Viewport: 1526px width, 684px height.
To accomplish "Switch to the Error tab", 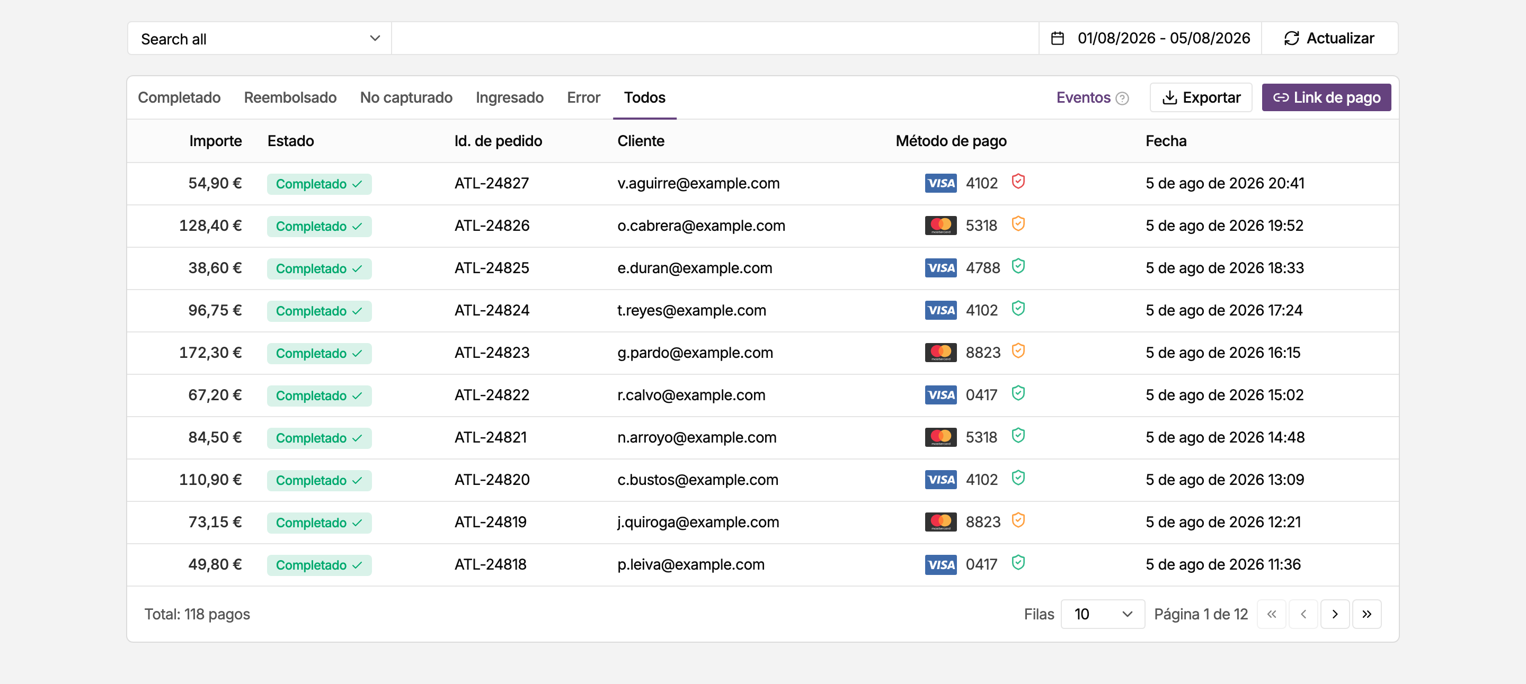I will (x=583, y=97).
